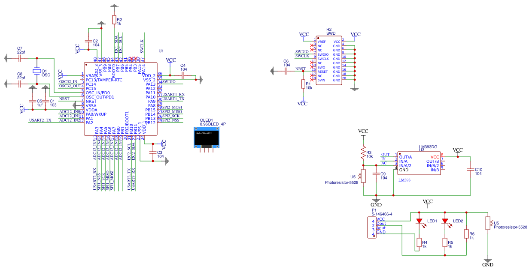Image resolution: width=532 pixels, height=272 pixels.
Task: Click the SPI2_MOSI net label
Action: [x=172, y=107]
